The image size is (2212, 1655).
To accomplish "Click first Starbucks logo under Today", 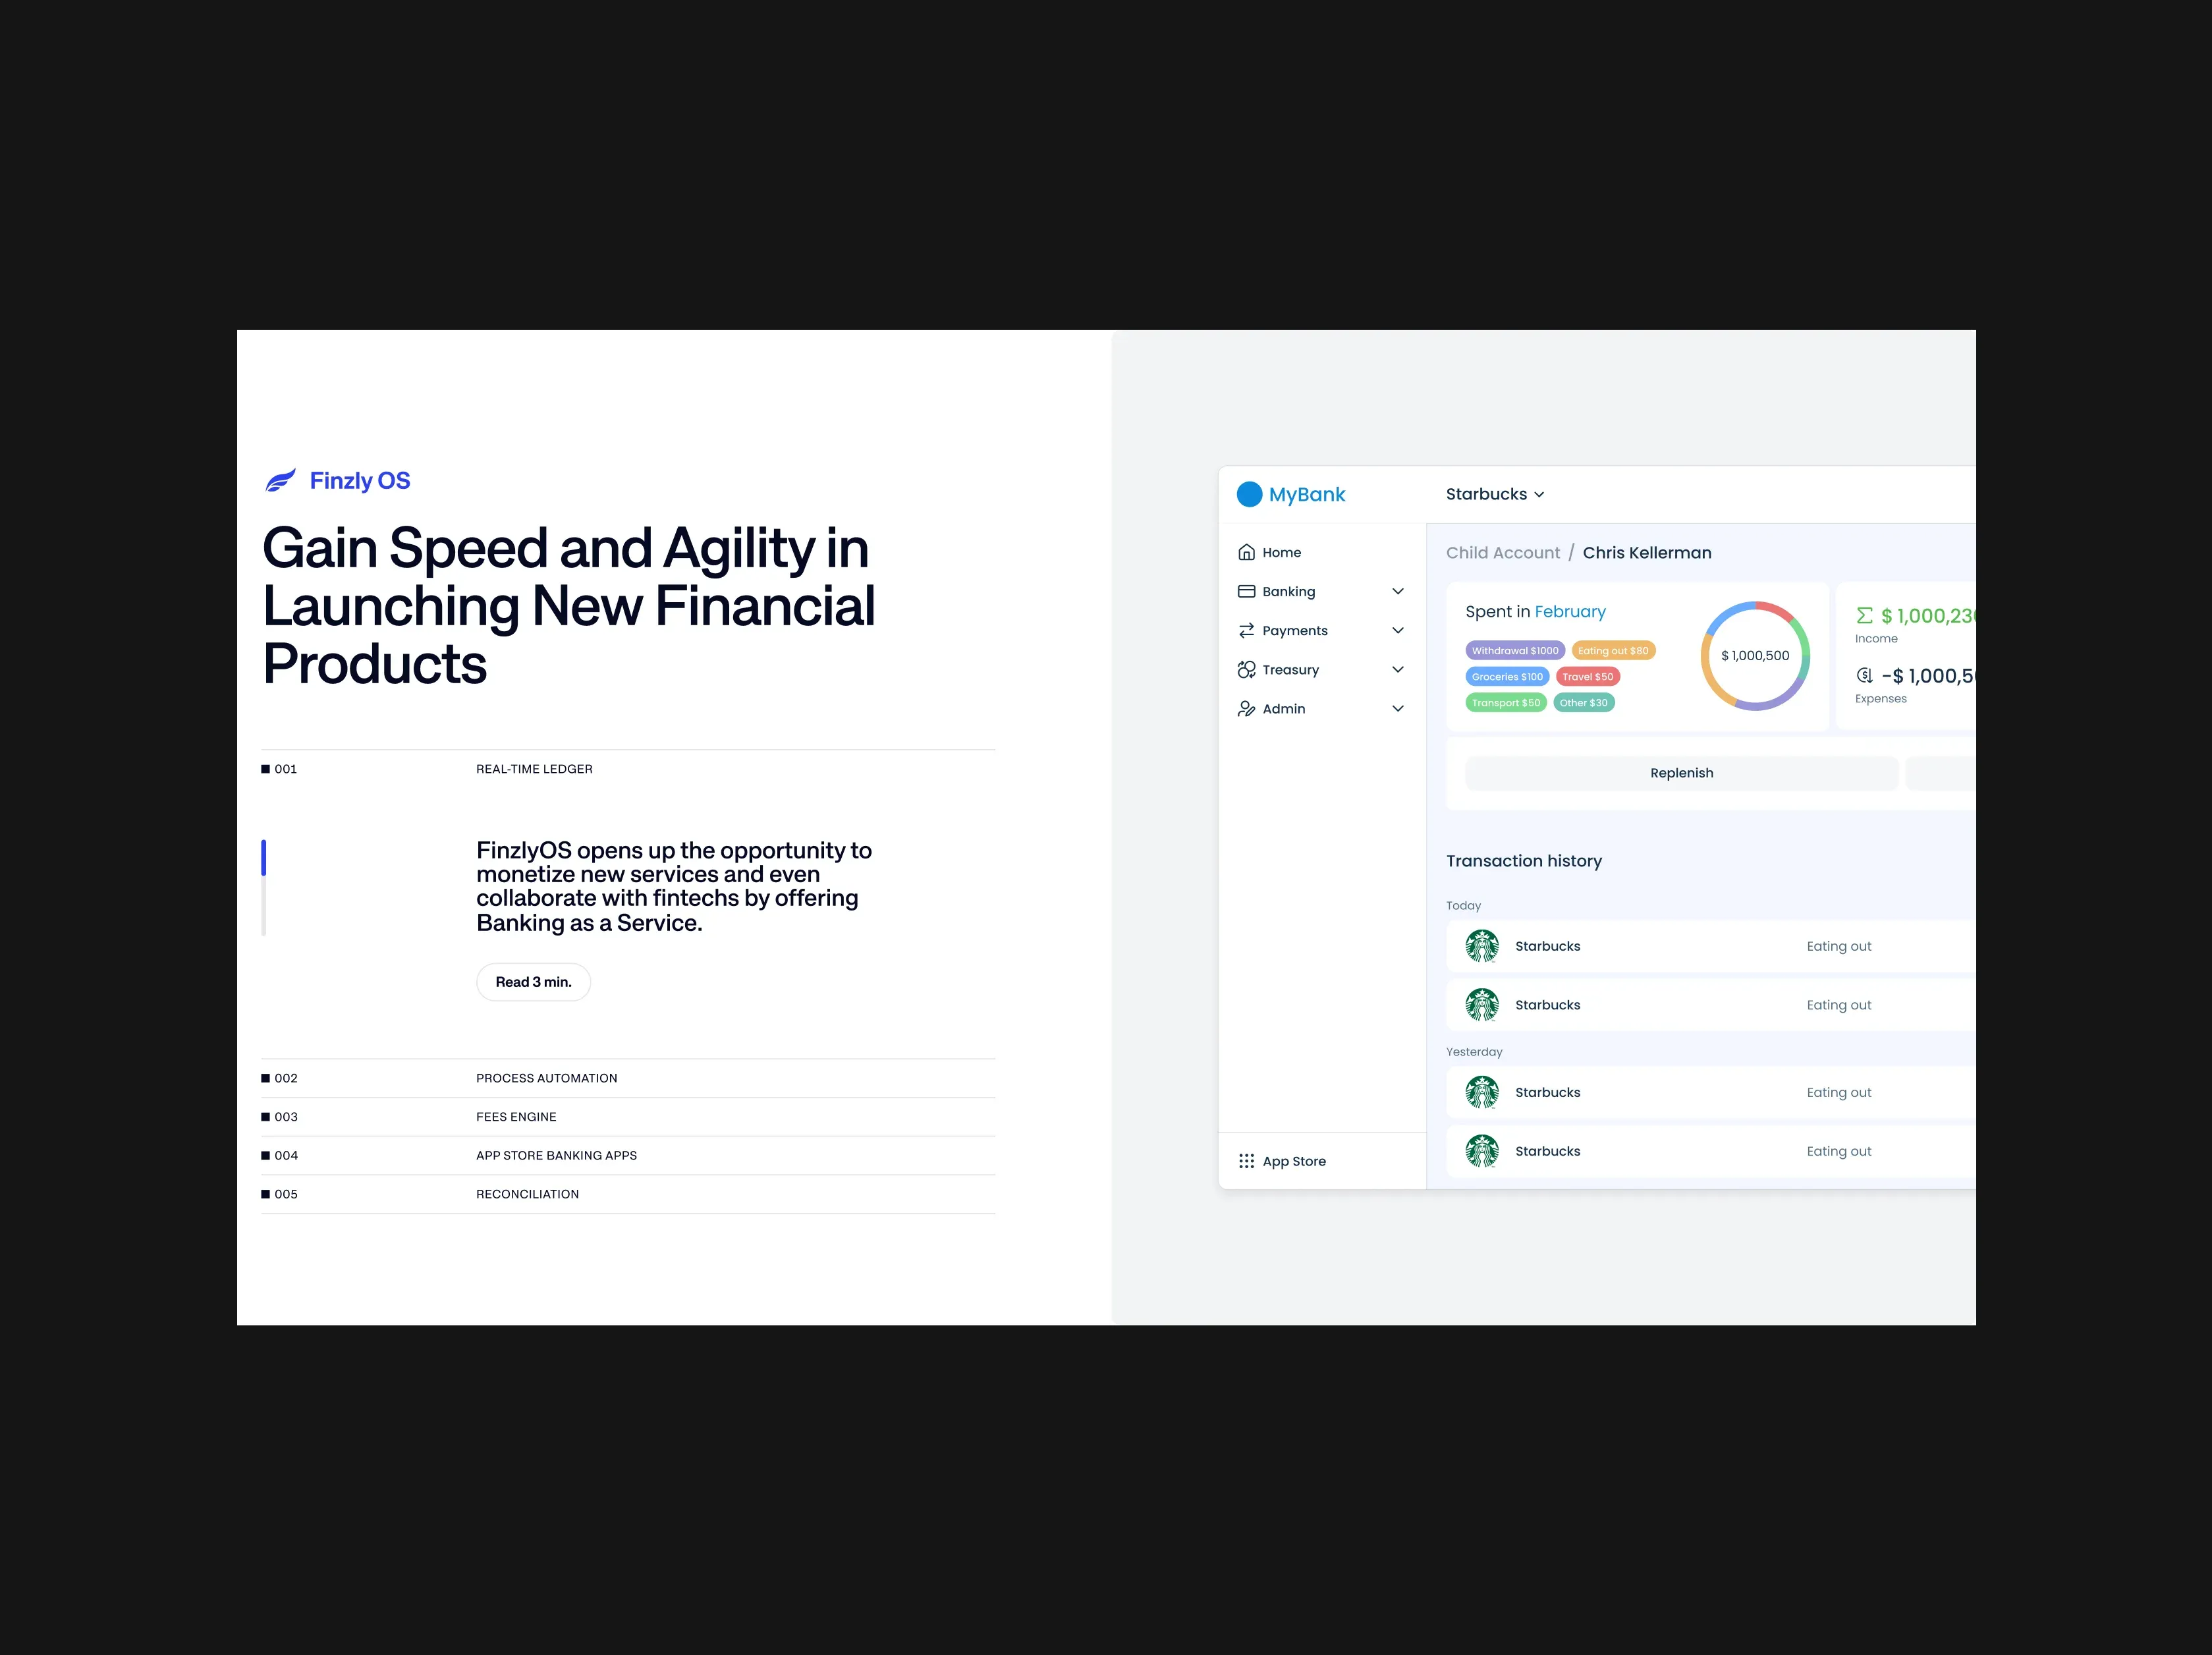I will [x=1481, y=946].
